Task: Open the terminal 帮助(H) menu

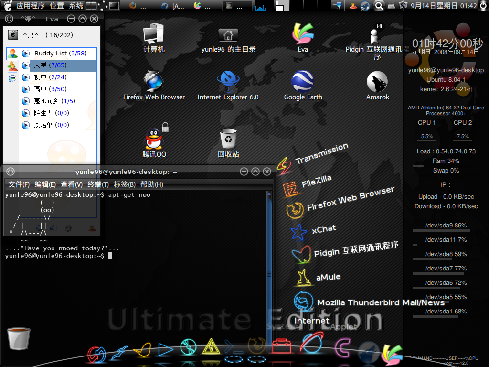Action: (x=152, y=184)
